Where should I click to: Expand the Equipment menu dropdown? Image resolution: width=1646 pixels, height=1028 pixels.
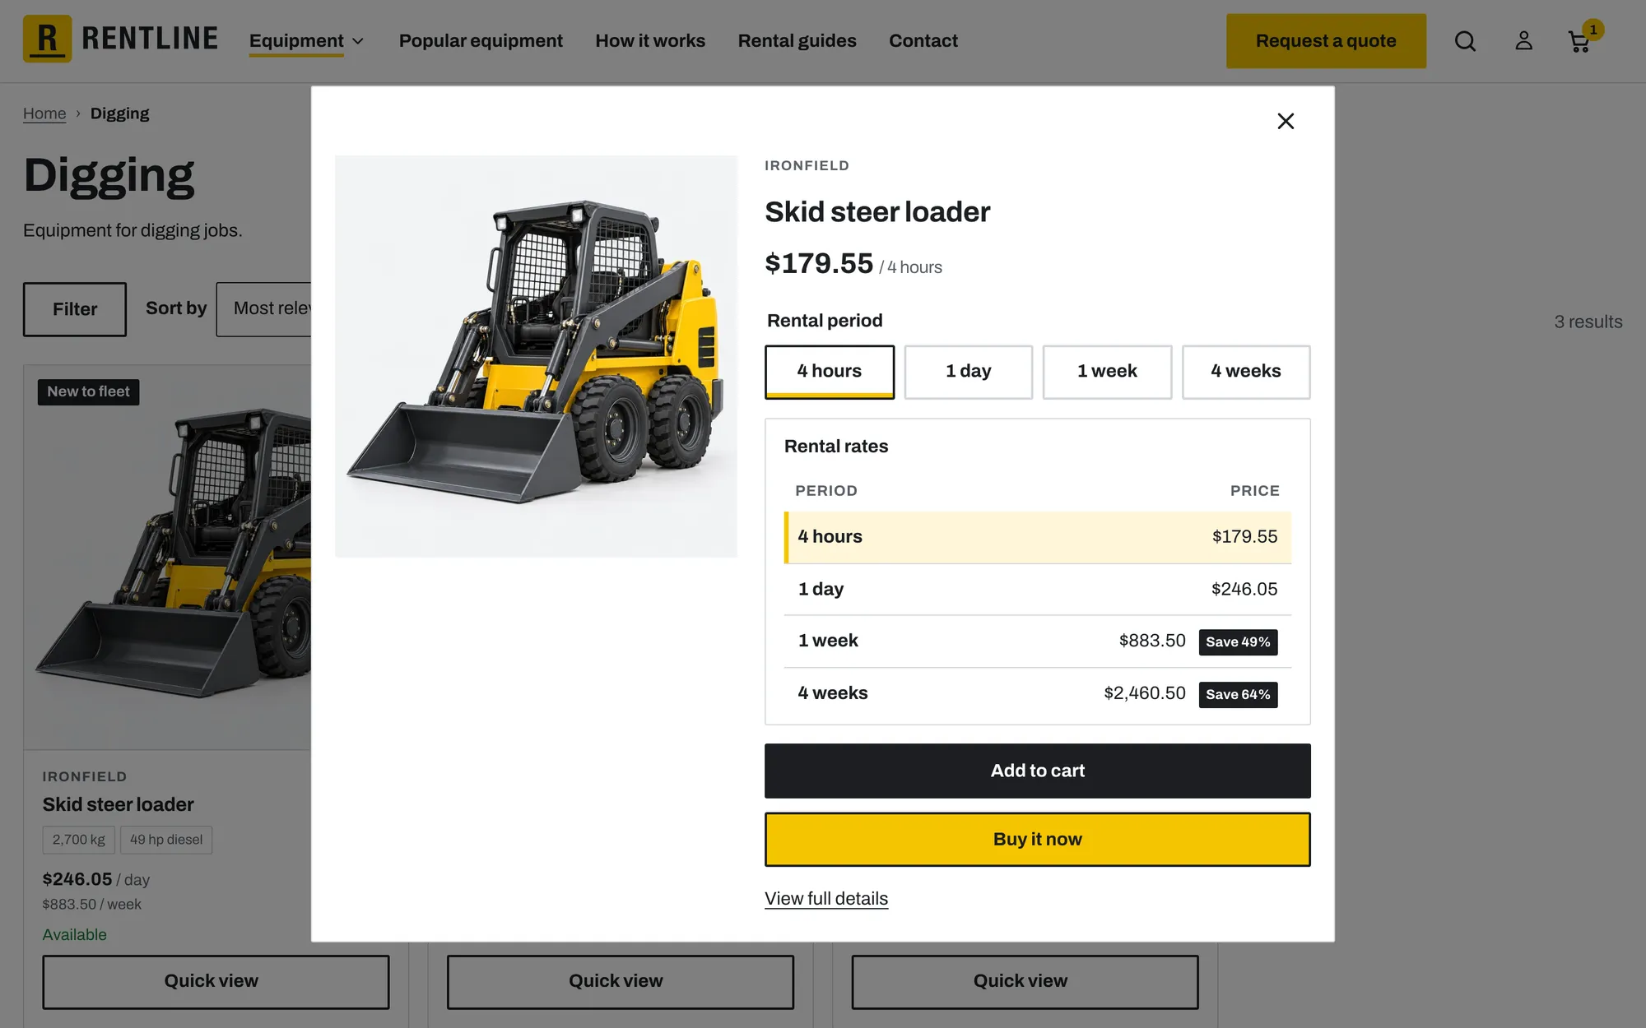tap(306, 41)
